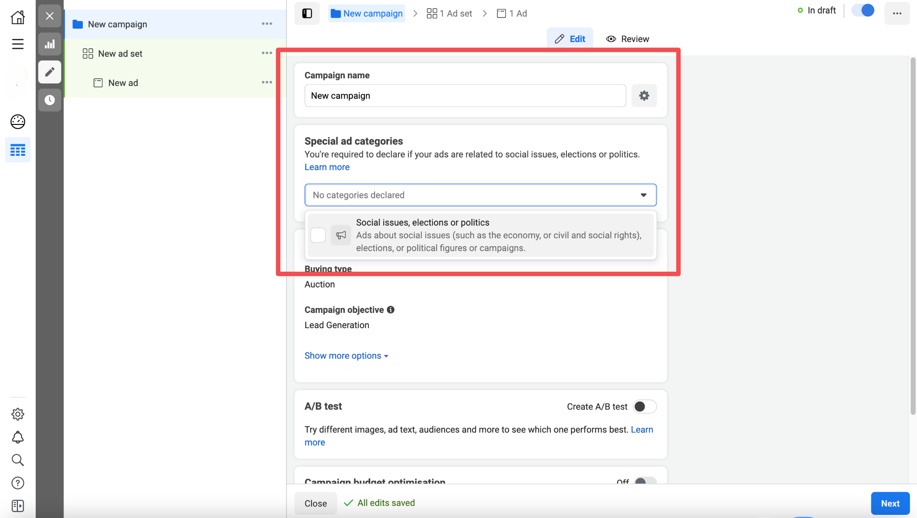Open the bell notifications icon
Viewport: 917px width, 518px height.
pos(17,437)
